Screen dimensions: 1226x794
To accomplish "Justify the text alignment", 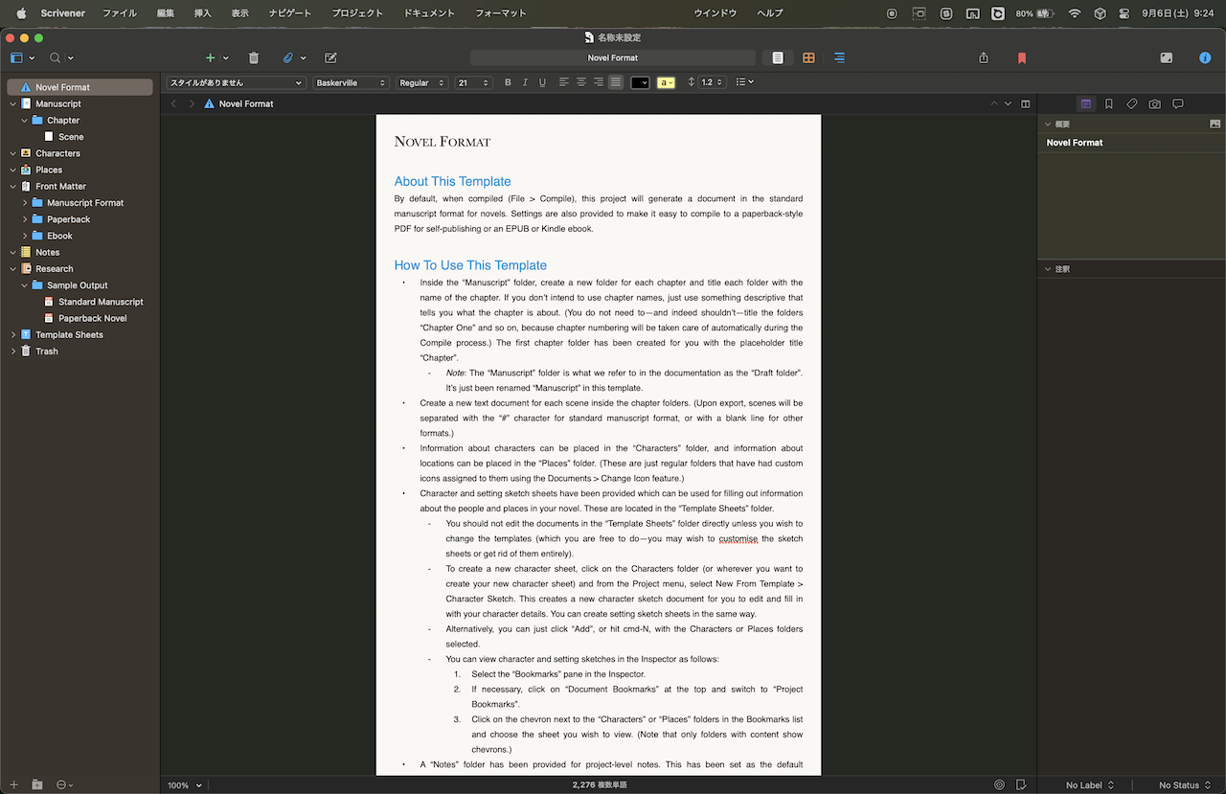I will pos(616,82).
